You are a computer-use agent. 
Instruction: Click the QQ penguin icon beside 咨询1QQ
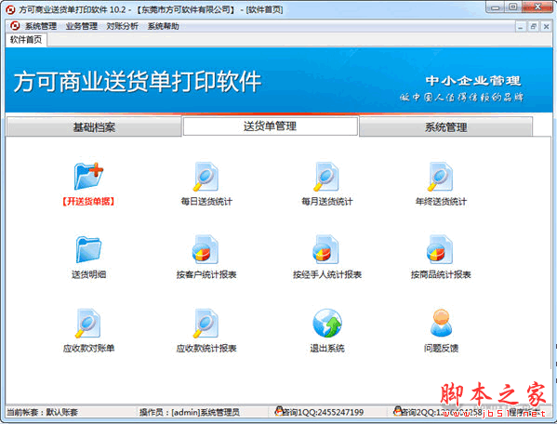pyautogui.click(x=279, y=411)
